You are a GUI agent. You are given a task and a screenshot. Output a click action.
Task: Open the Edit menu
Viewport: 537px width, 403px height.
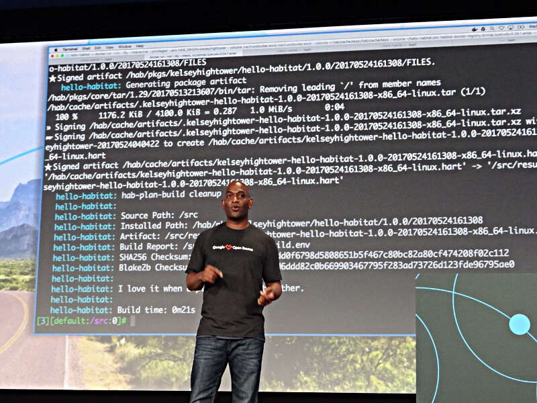98,48
